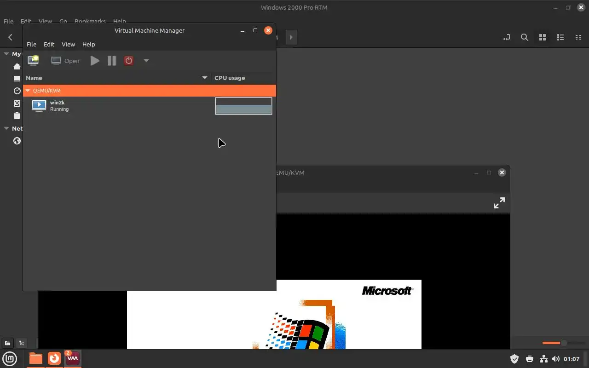
Task: Open the clock showing 01:07
Action: [572, 359]
